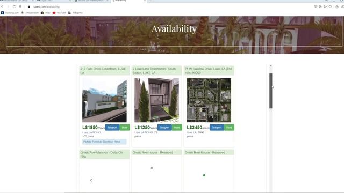Click the 2 Luxe Lane Townhomes listing title
Screen dimensions: 344x193
[x=154, y=71]
